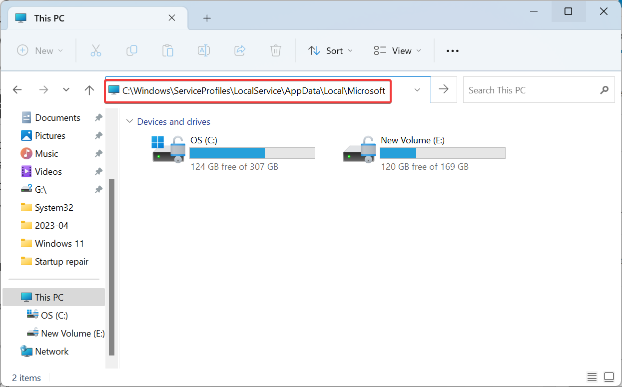
Task: Select the This PC tab
Action: coord(50,18)
